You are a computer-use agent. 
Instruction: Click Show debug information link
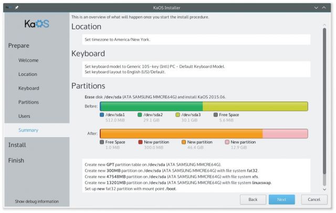tap(37, 201)
